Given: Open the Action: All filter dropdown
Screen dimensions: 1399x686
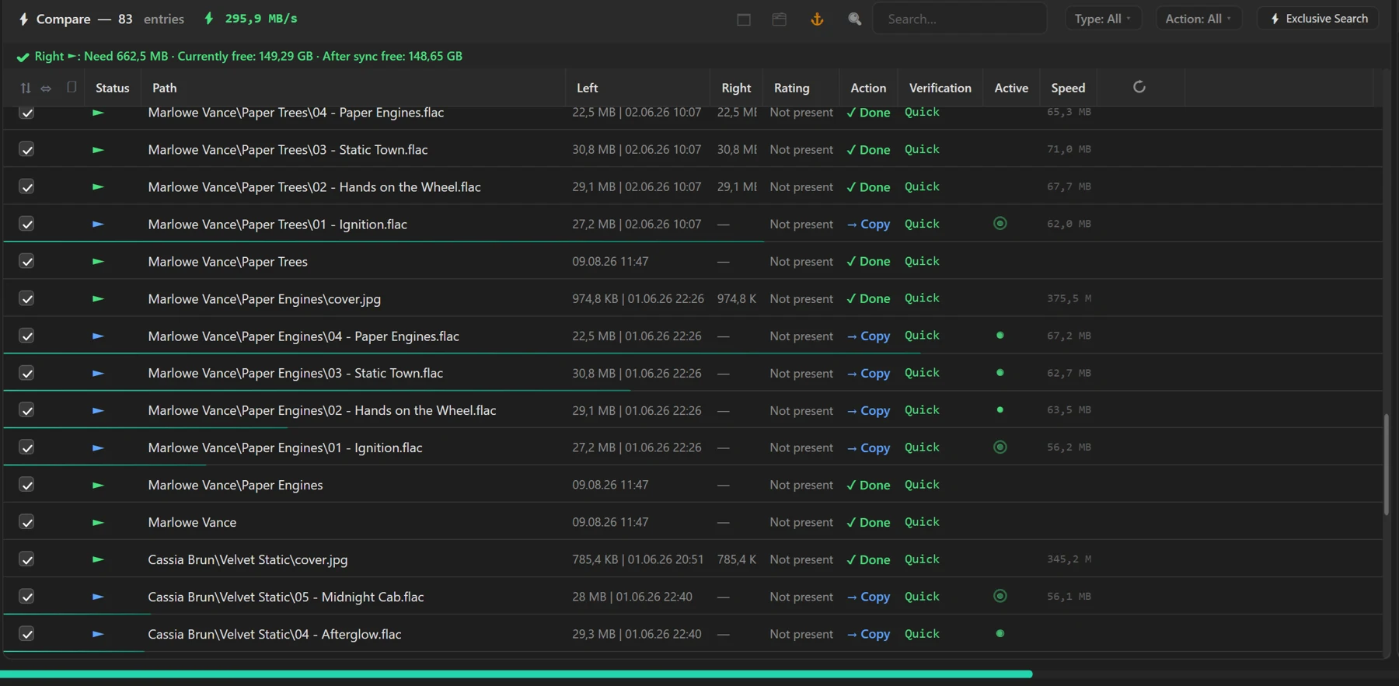Looking at the screenshot, I should 1198,19.
